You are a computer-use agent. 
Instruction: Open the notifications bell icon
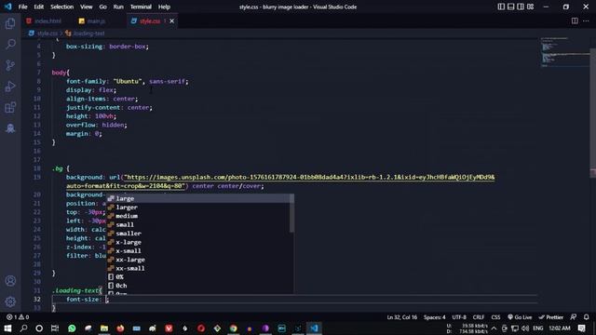click(587, 317)
